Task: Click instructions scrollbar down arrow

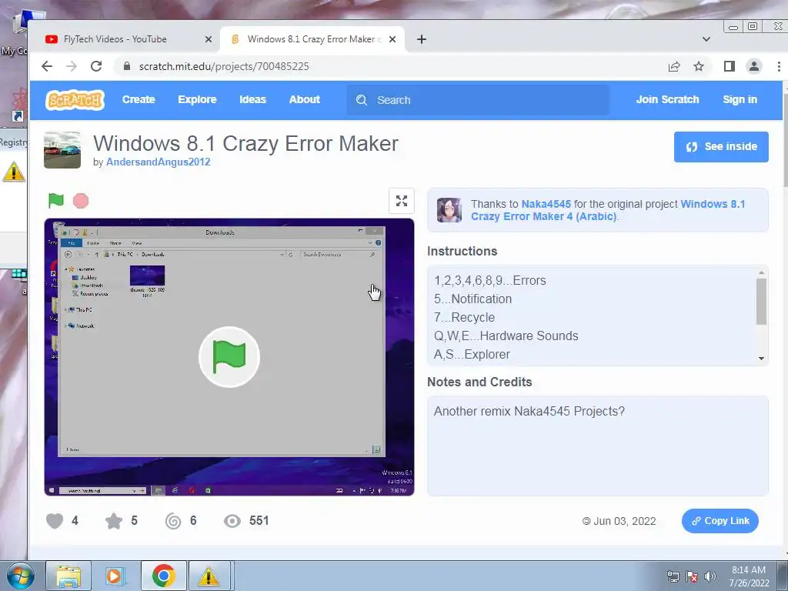Action: pos(761,359)
